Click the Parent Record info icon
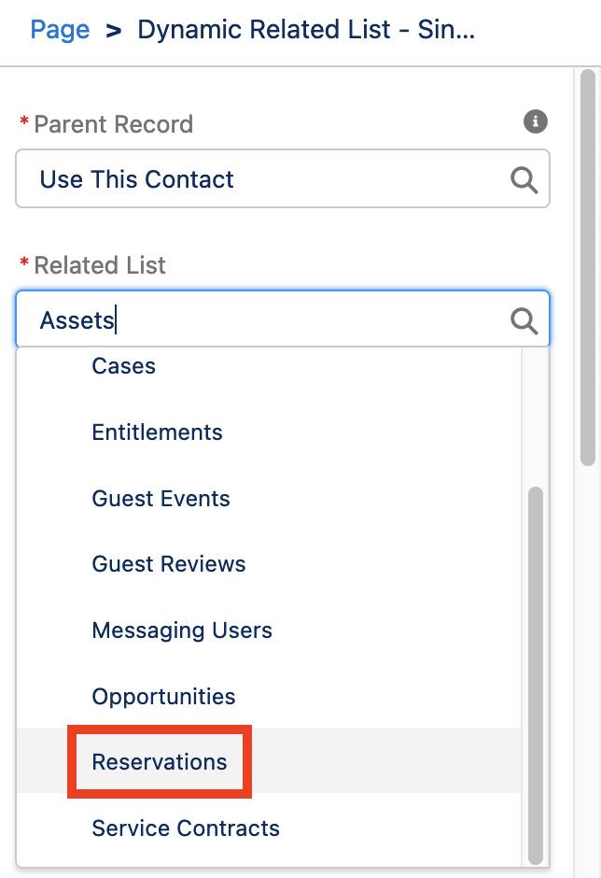 pyautogui.click(x=535, y=121)
